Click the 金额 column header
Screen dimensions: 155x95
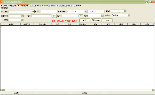coord(147,24)
